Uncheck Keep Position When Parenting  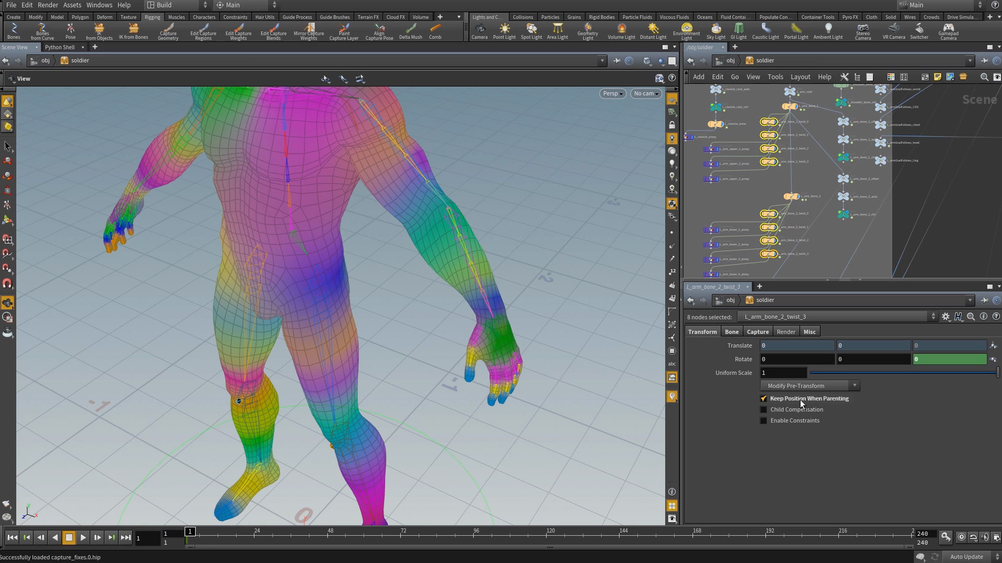764,398
